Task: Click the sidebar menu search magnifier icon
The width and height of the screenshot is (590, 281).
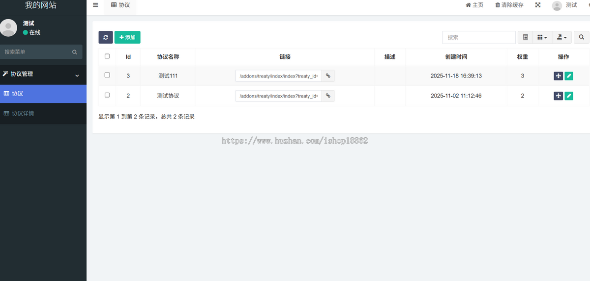Action: tap(75, 51)
